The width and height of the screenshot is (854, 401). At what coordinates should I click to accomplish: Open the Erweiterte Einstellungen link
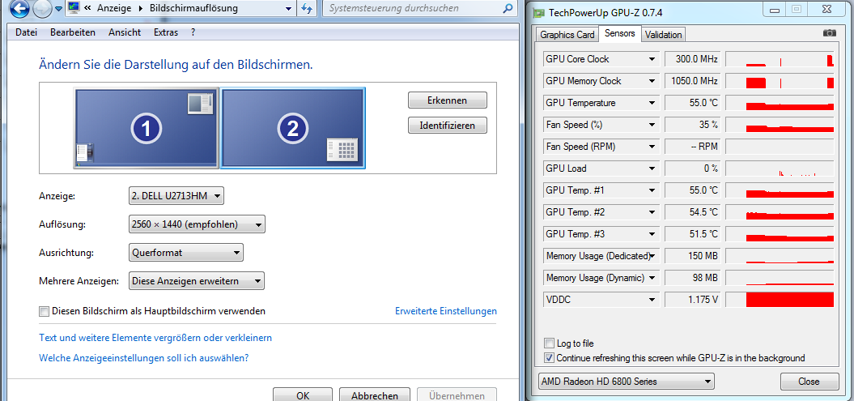(445, 311)
